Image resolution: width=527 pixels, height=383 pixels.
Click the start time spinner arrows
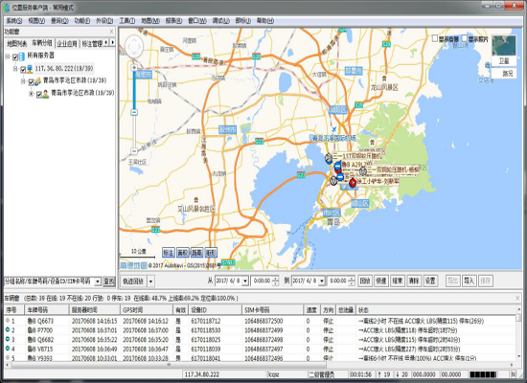point(275,281)
